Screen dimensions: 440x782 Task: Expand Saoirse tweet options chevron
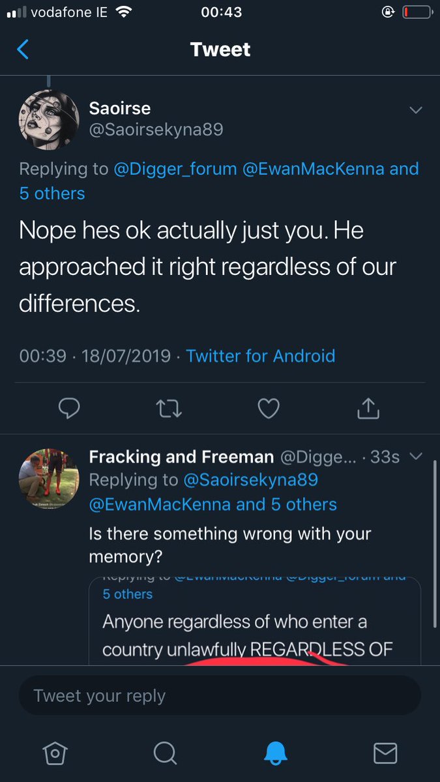[x=415, y=110]
